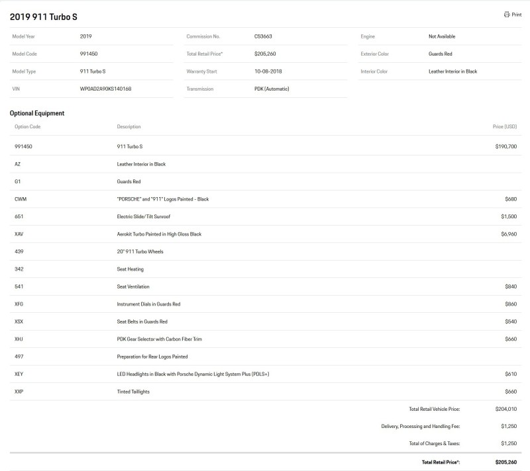
Task: Click option code XSX
Action: pos(19,321)
